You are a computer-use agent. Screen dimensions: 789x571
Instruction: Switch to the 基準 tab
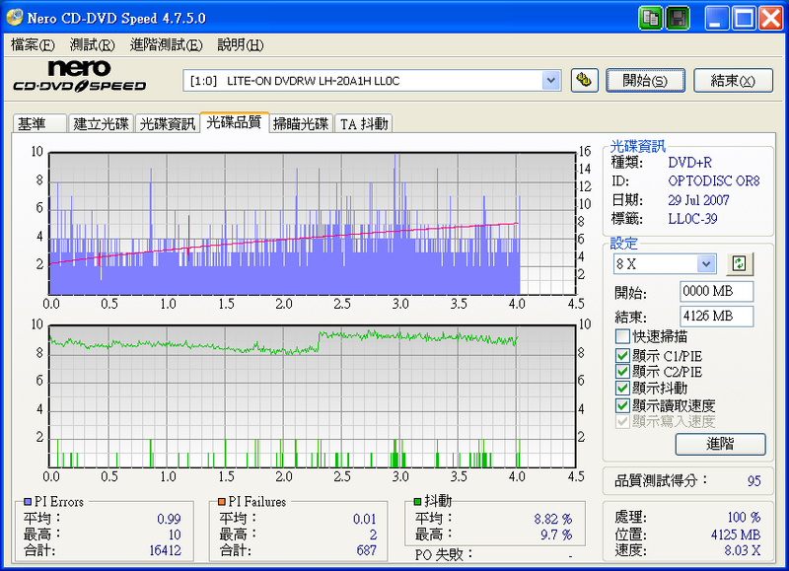(39, 123)
